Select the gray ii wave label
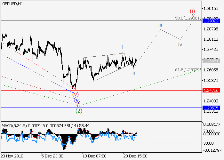The image size is (224, 160). click(133, 73)
